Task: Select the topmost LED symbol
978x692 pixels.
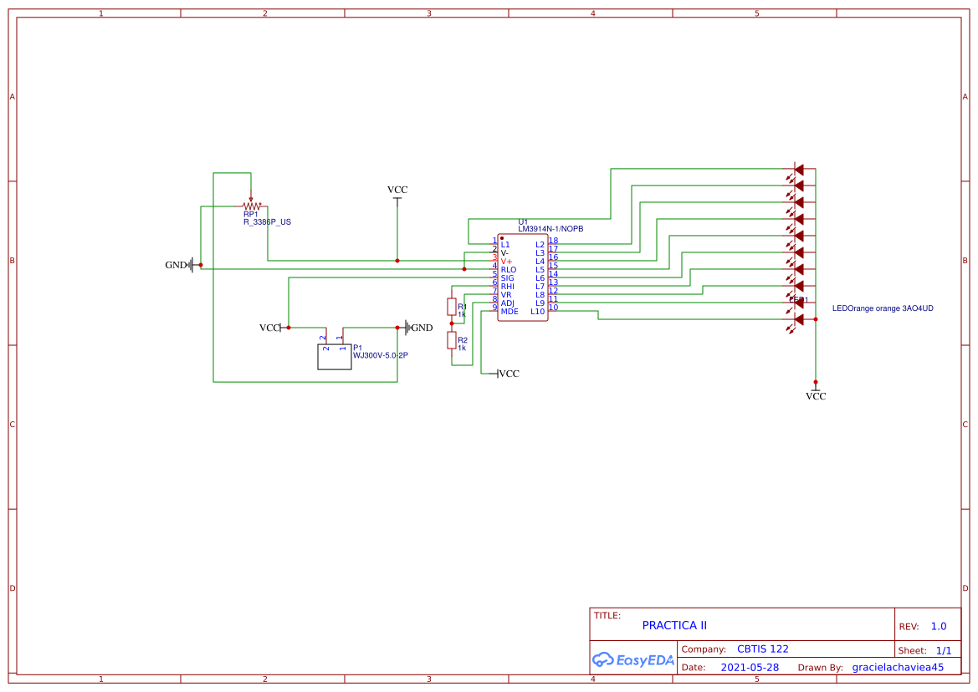Action: tap(797, 170)
